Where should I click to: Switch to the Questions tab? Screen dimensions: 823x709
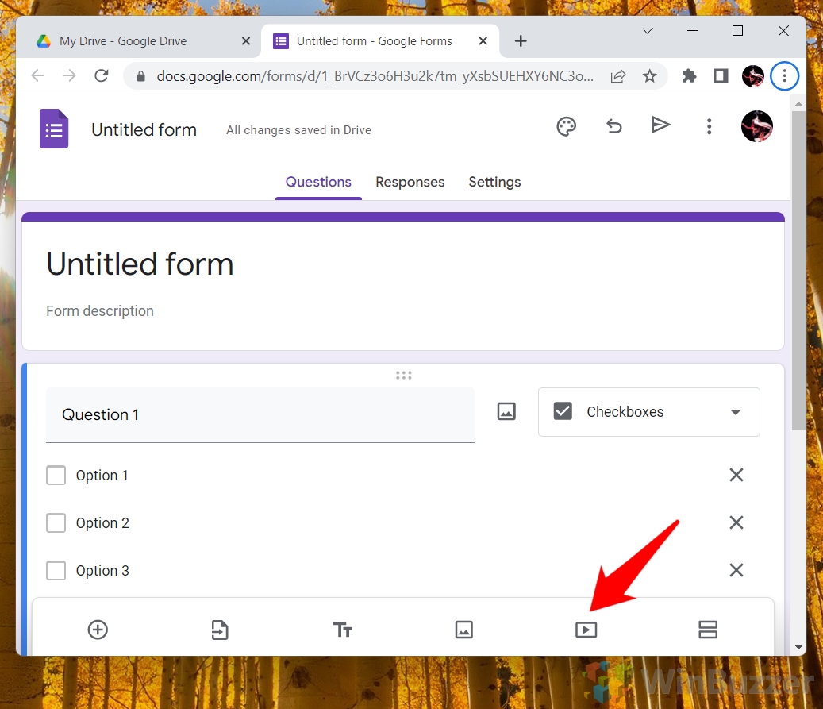318,182
